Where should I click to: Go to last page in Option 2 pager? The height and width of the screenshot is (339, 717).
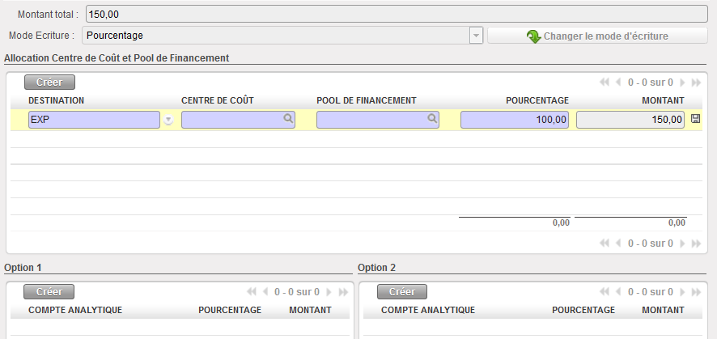pos(696,292)
